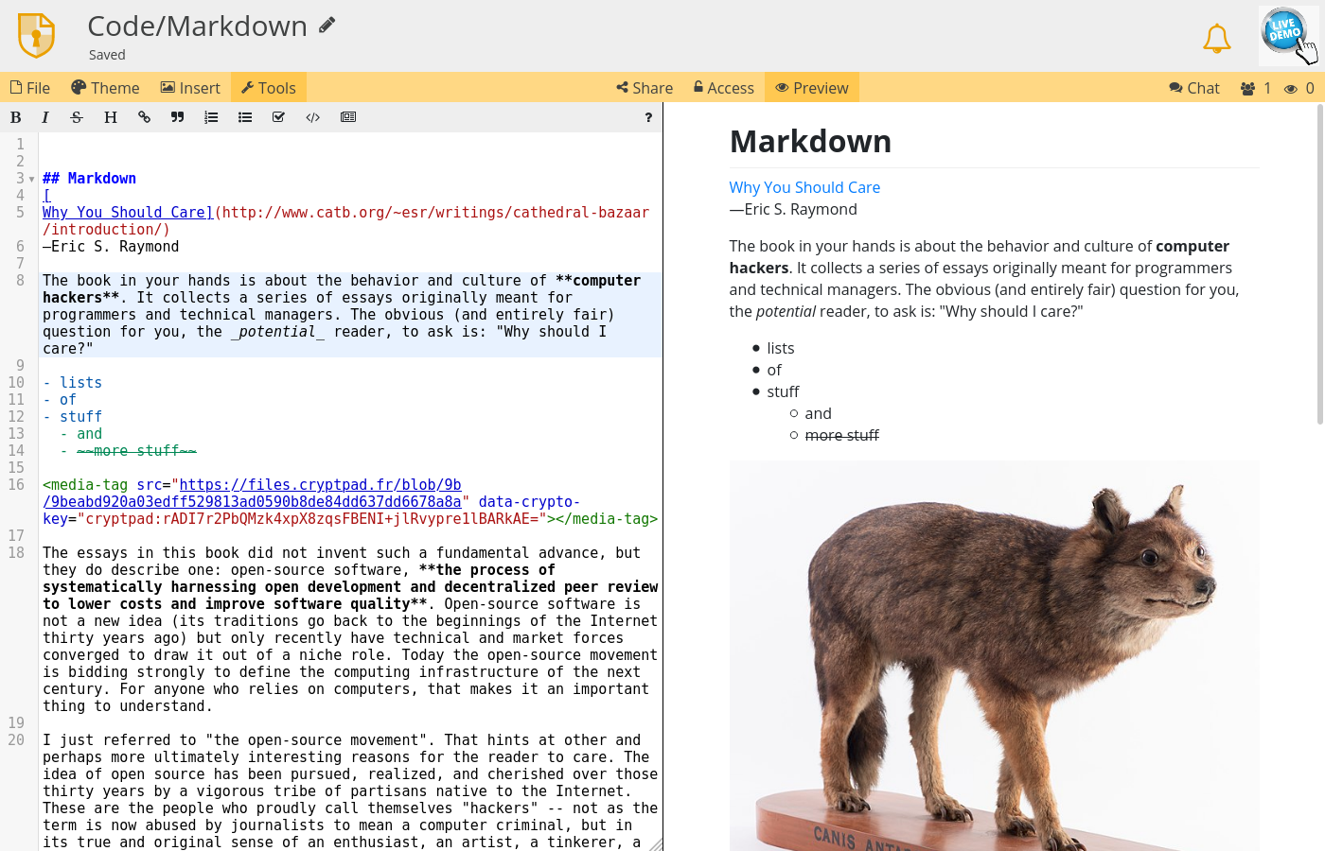The image size is (1325, 851).
Task: Click the fox image in preview
Action: [994, 655]
